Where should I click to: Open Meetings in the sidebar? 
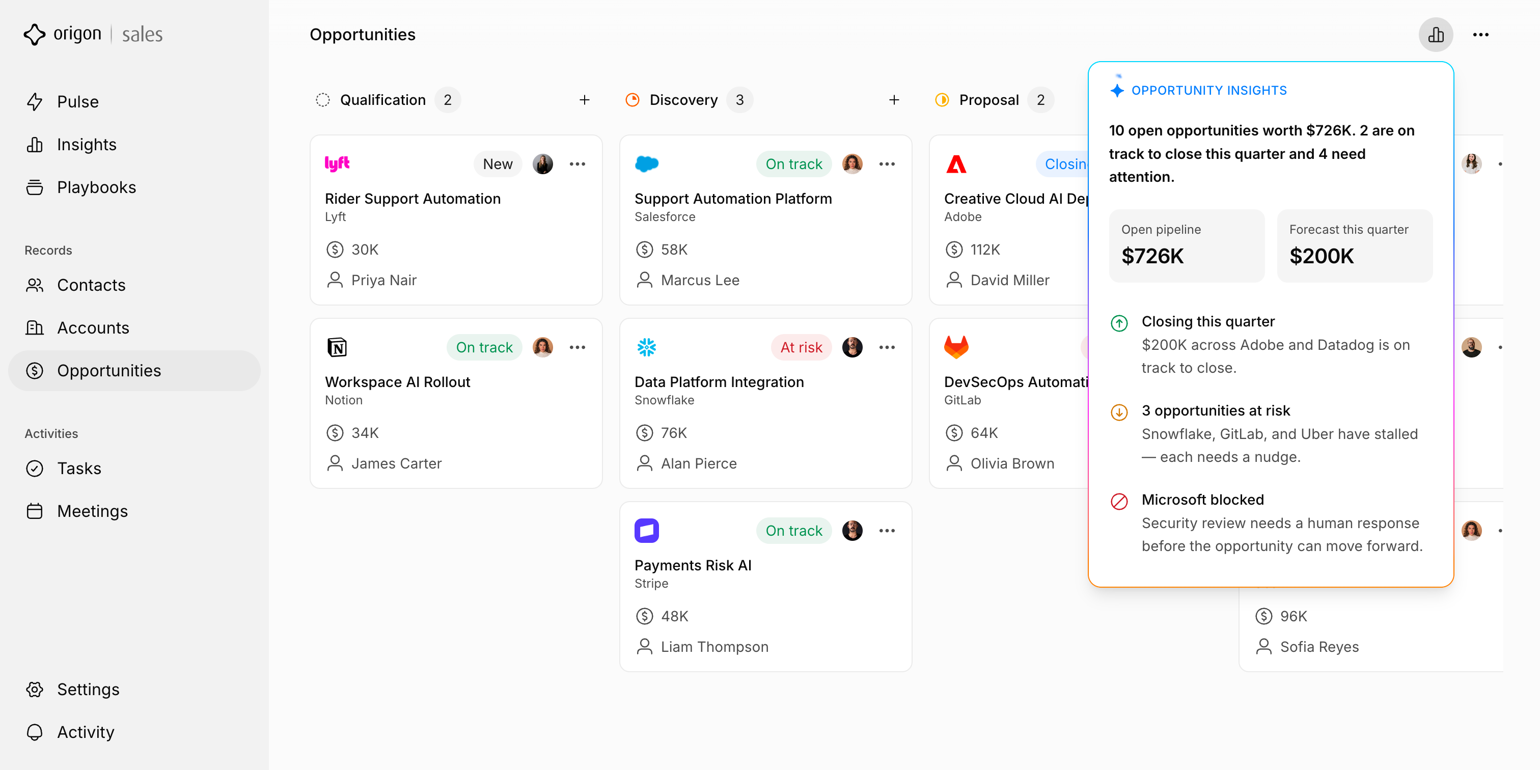tap(134, 511)
